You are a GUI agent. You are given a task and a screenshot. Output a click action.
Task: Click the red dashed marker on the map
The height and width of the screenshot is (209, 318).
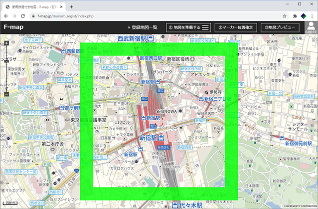pyautogui.click(x=159, y=121)
